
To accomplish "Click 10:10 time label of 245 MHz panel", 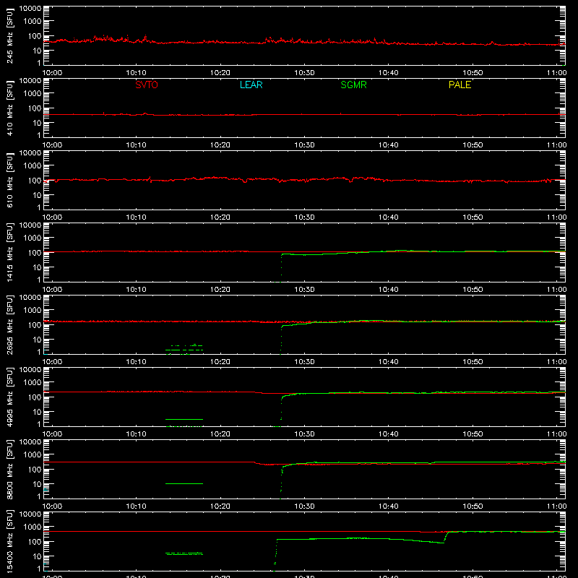I will coord(136,73).
